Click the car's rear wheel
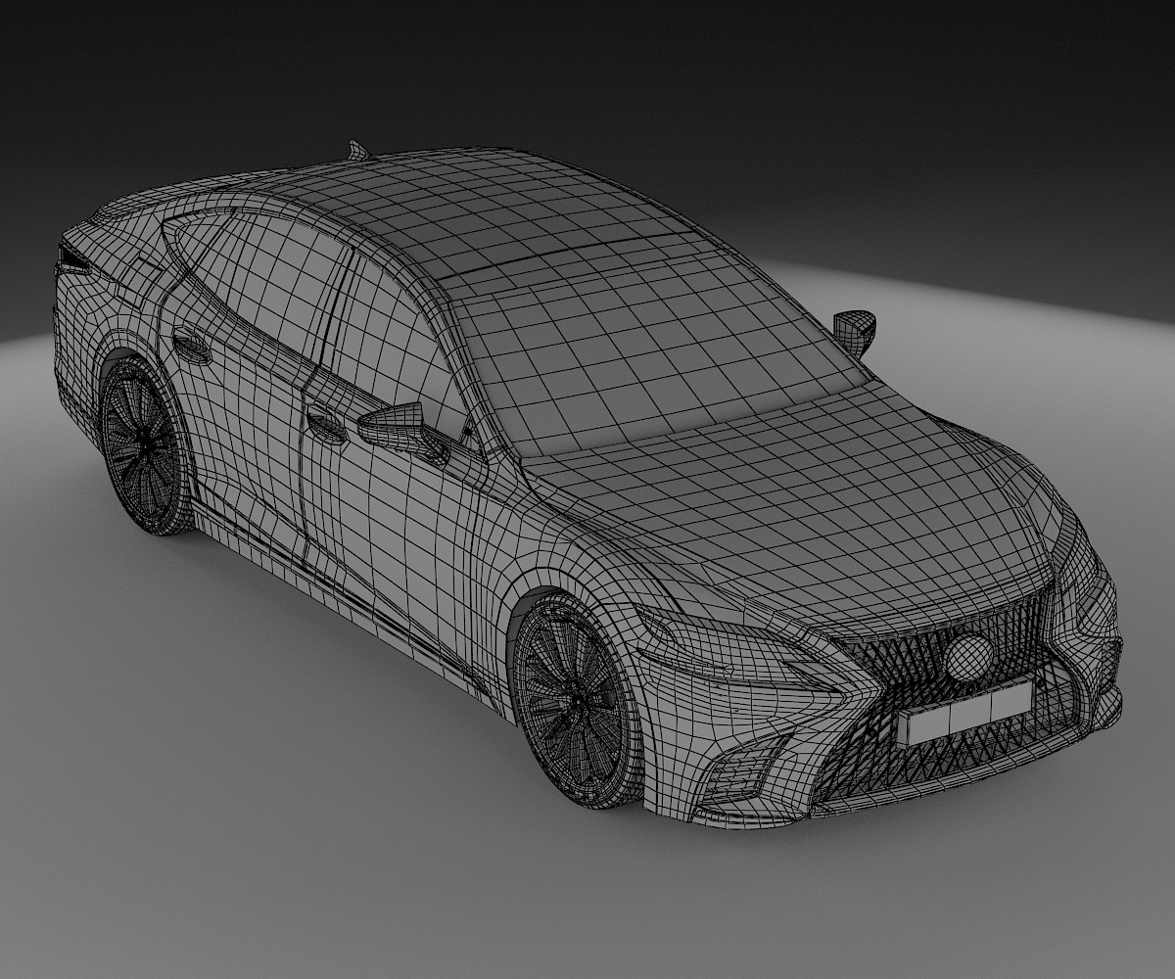 pos(147,445)
